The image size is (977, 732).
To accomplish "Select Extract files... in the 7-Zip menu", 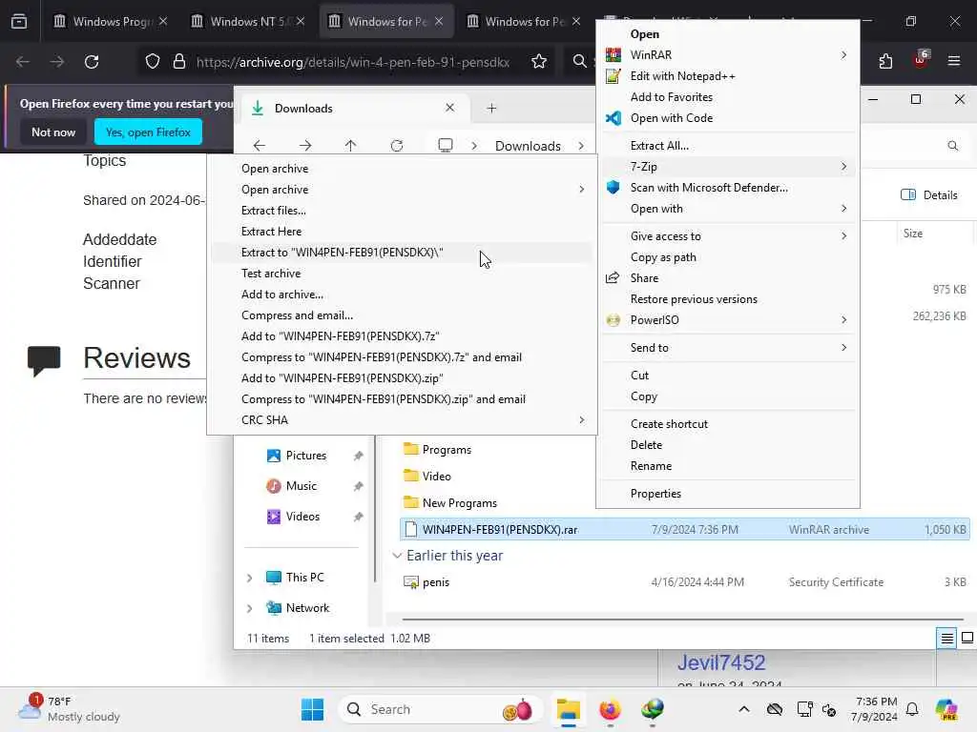I will coord(402,211).
